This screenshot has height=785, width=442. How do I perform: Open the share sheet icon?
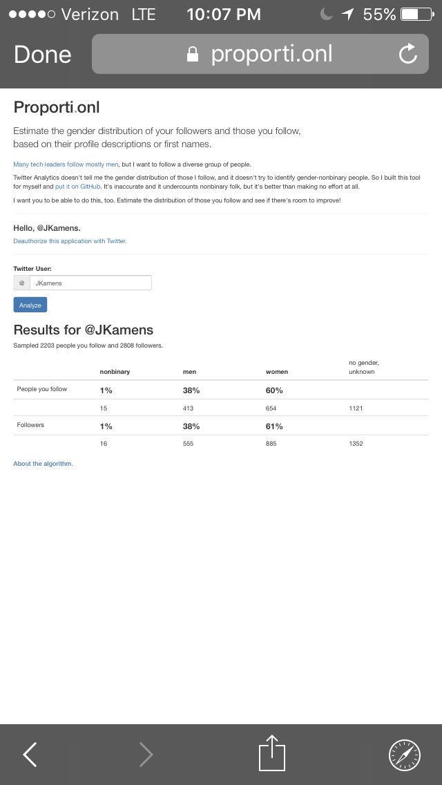(272, 753)
